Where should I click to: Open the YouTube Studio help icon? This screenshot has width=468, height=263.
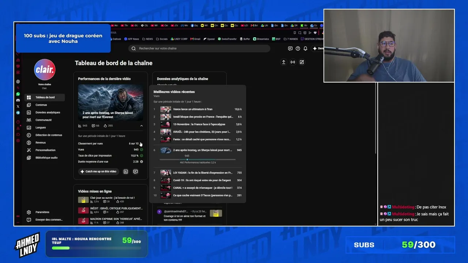[x=298, y=48]
